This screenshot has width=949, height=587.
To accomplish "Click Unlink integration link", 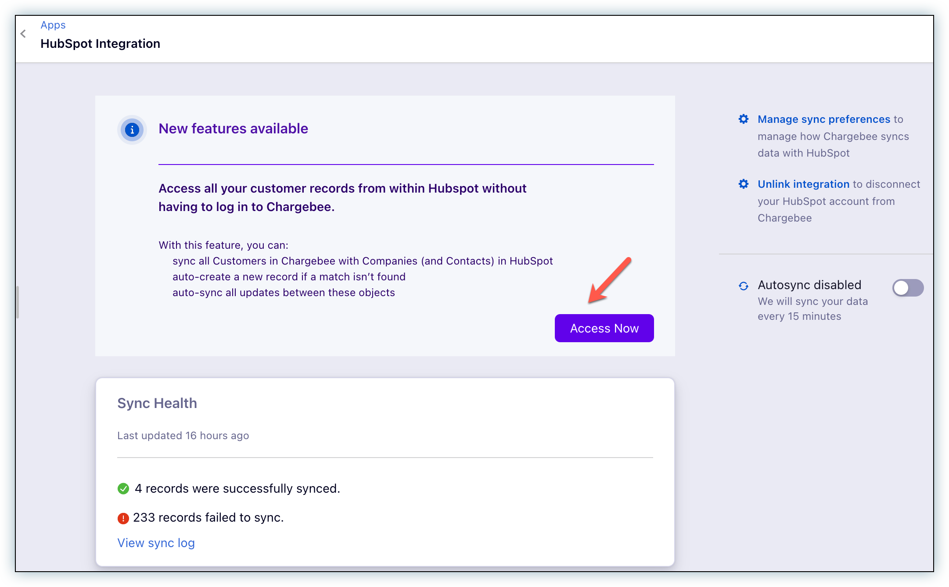I will click(x=803, y=184).
